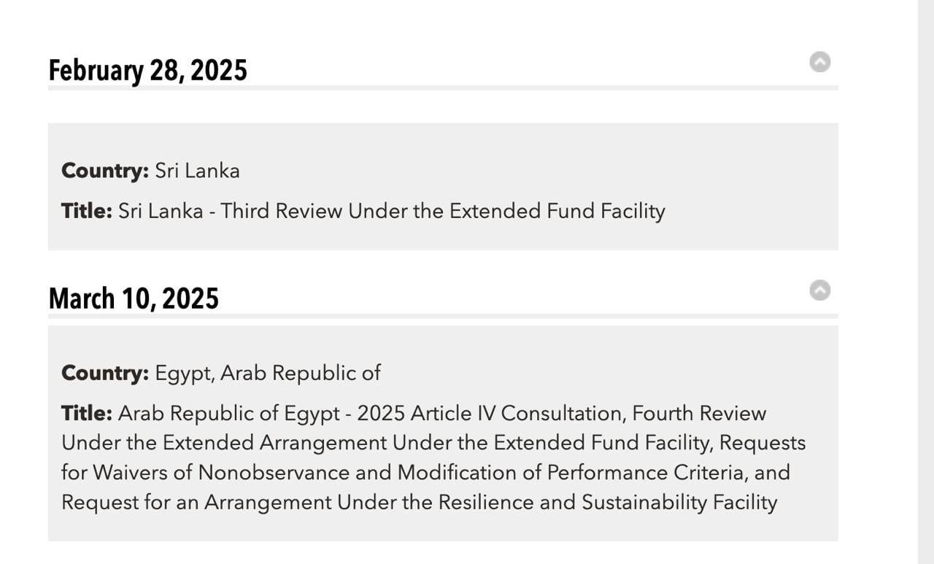Click the vertical scrollbar track on right
The width and height of the screenshot is (934, 564).
(x=925, y=292)
